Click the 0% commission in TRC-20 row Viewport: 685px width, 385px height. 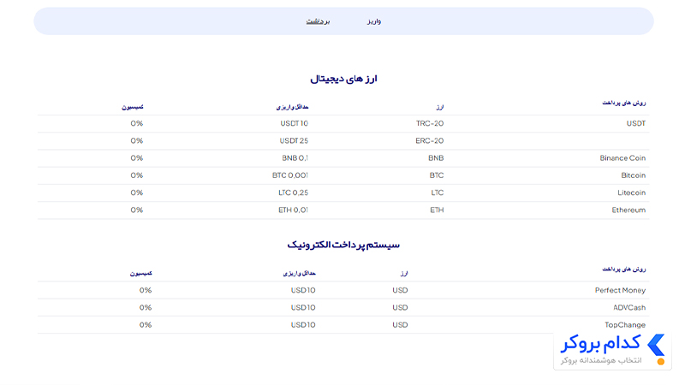(137, 123)
